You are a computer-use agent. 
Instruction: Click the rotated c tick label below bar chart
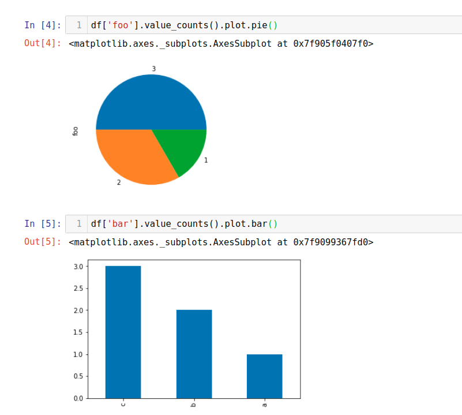123,404
